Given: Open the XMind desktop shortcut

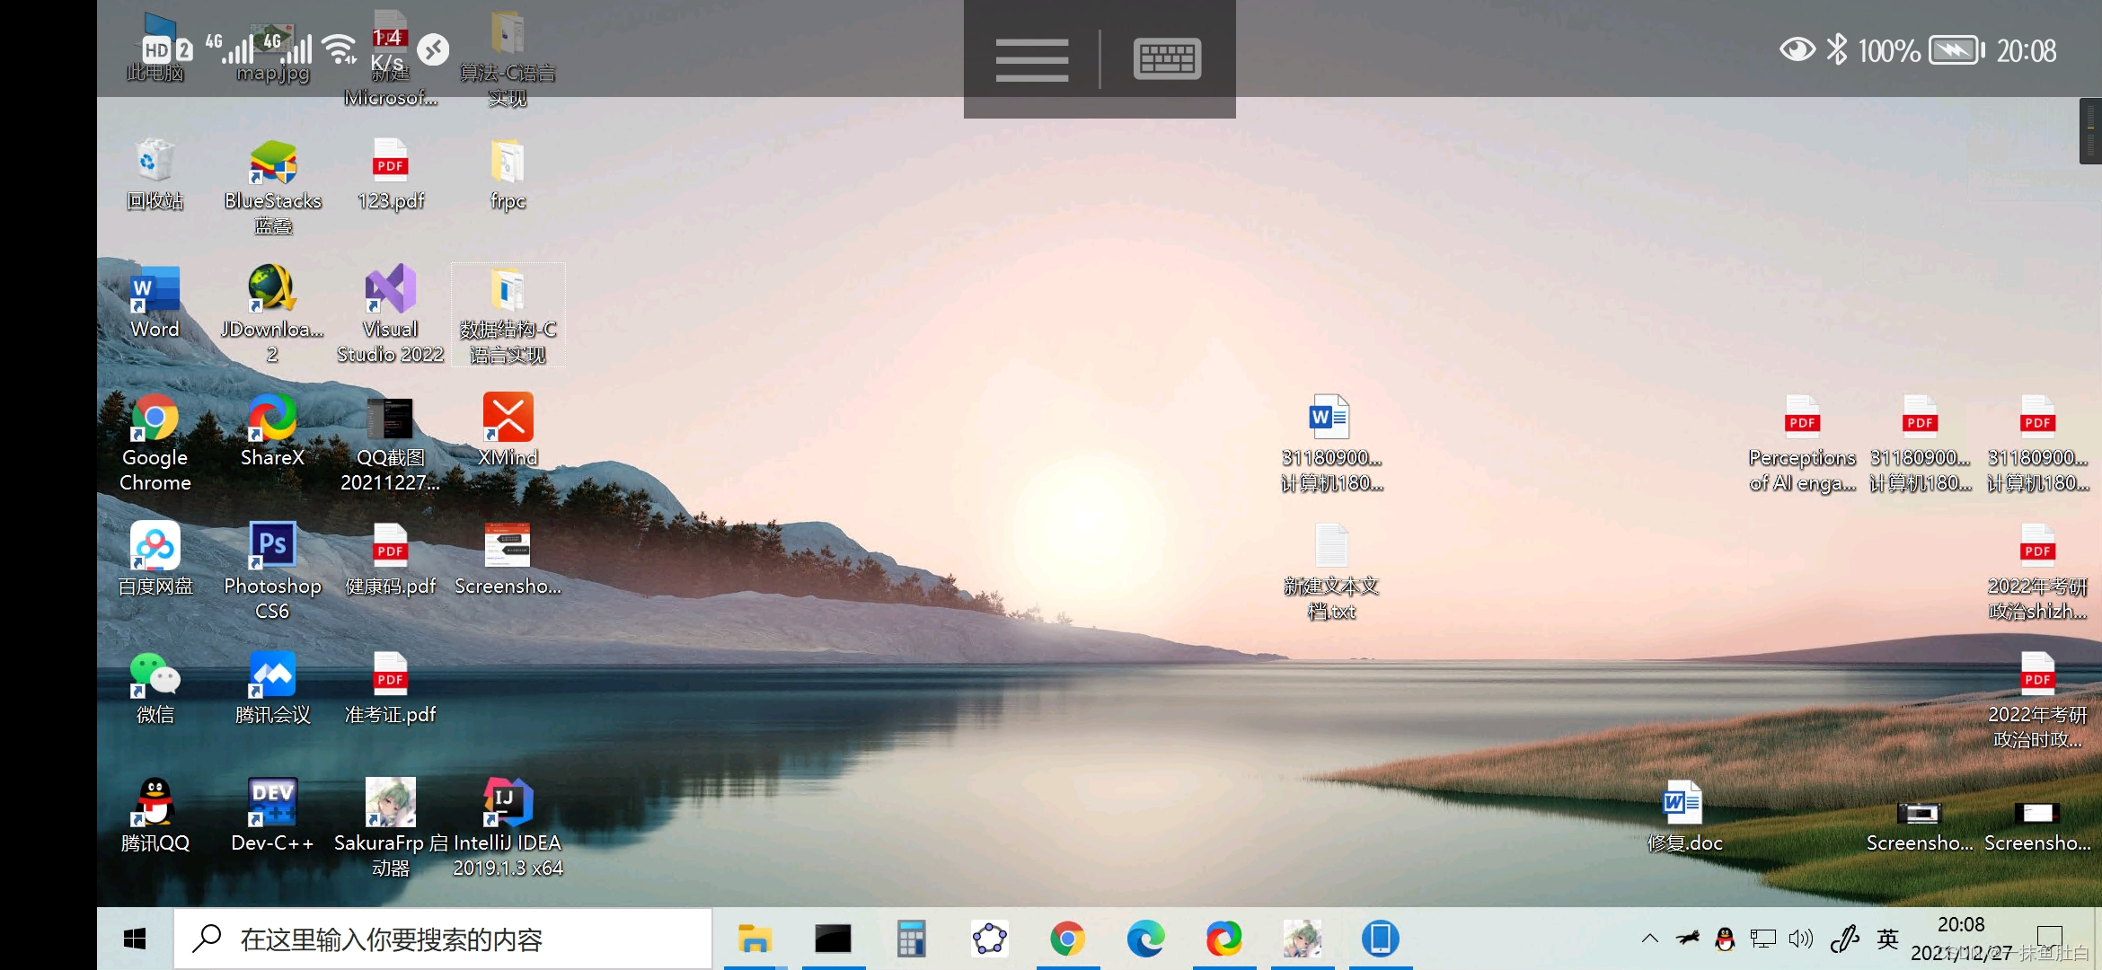Looking at the screenshot, I should tap(508, 419).
